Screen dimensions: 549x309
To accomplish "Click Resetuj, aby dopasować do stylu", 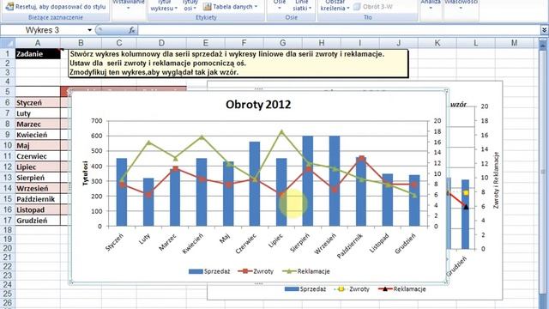I will click(56, 6).
